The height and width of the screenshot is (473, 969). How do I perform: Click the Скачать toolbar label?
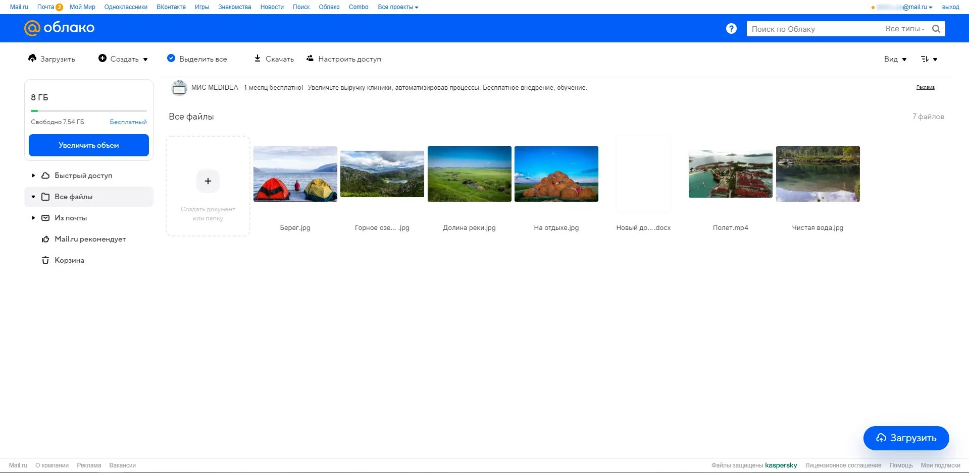(280, 59)
